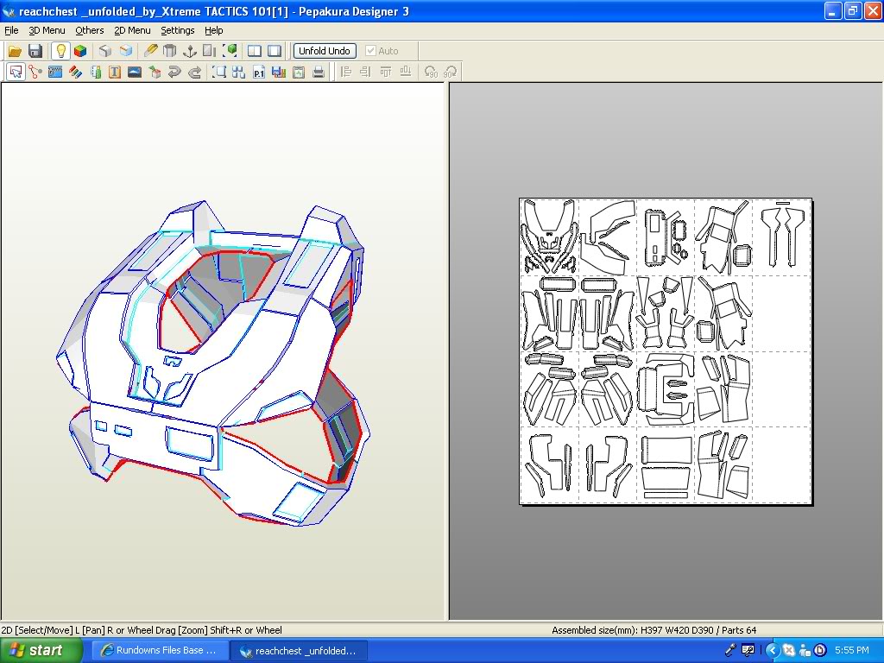
Task: Click the reachchest _unfolded taskbar button
Action: [x=299, y=651]
